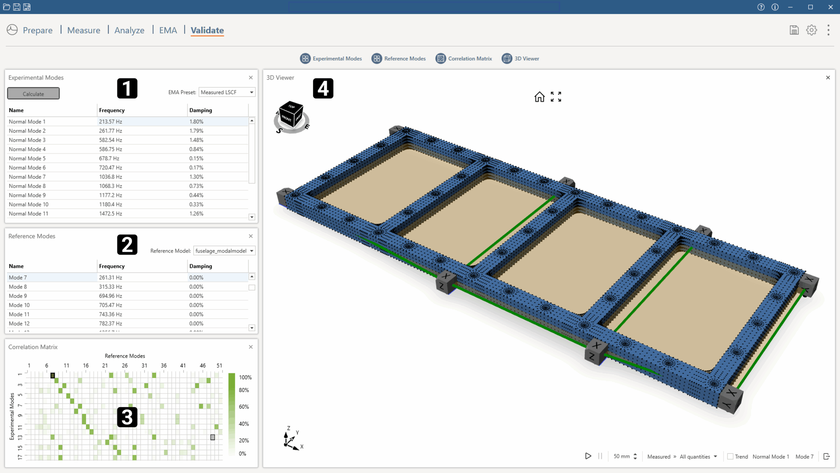Toggle the Correlation Matrix panel icon

pos(440,58)
